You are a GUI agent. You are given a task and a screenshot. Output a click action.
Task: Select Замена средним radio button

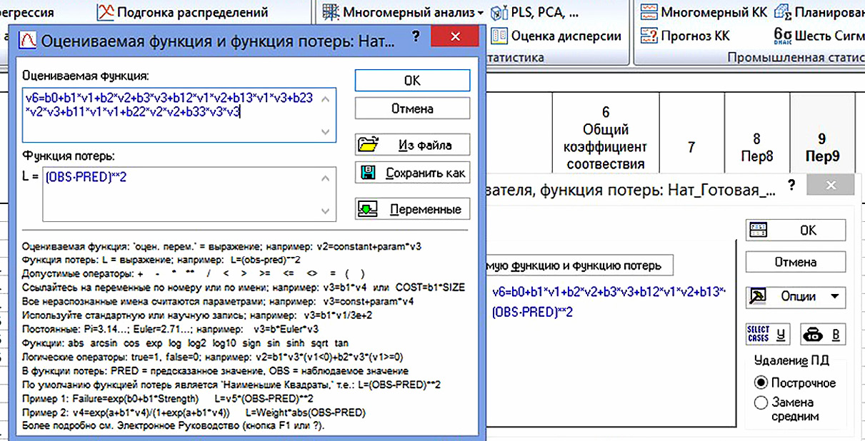(760, 402)
